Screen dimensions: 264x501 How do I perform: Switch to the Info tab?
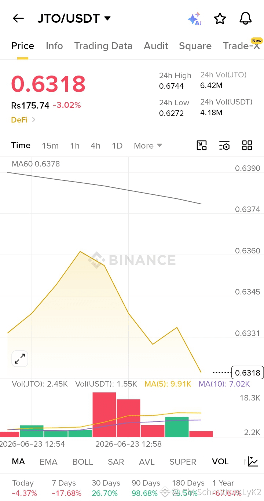[x=54, y=46]
